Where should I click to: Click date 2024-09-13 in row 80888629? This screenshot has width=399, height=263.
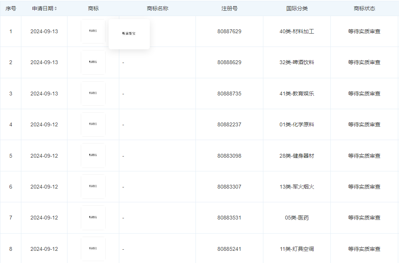pos(44,63)
